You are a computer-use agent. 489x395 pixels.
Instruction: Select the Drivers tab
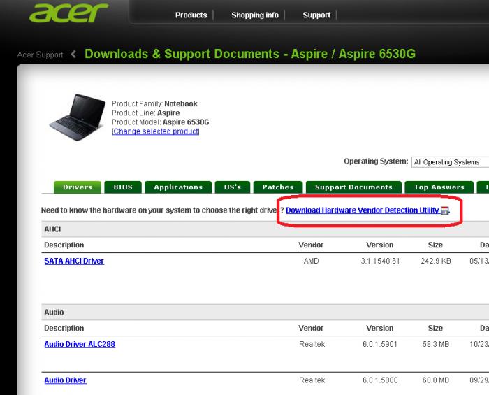tap(78, 187)
